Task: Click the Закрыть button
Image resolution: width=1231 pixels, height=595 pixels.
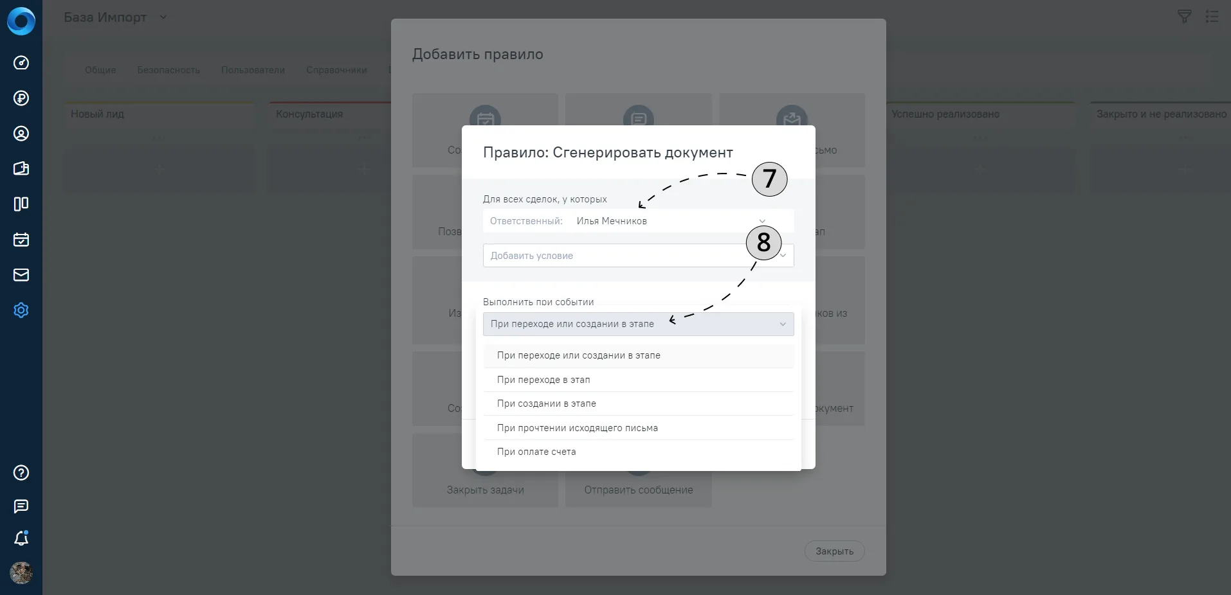Action: click(834, 551)
